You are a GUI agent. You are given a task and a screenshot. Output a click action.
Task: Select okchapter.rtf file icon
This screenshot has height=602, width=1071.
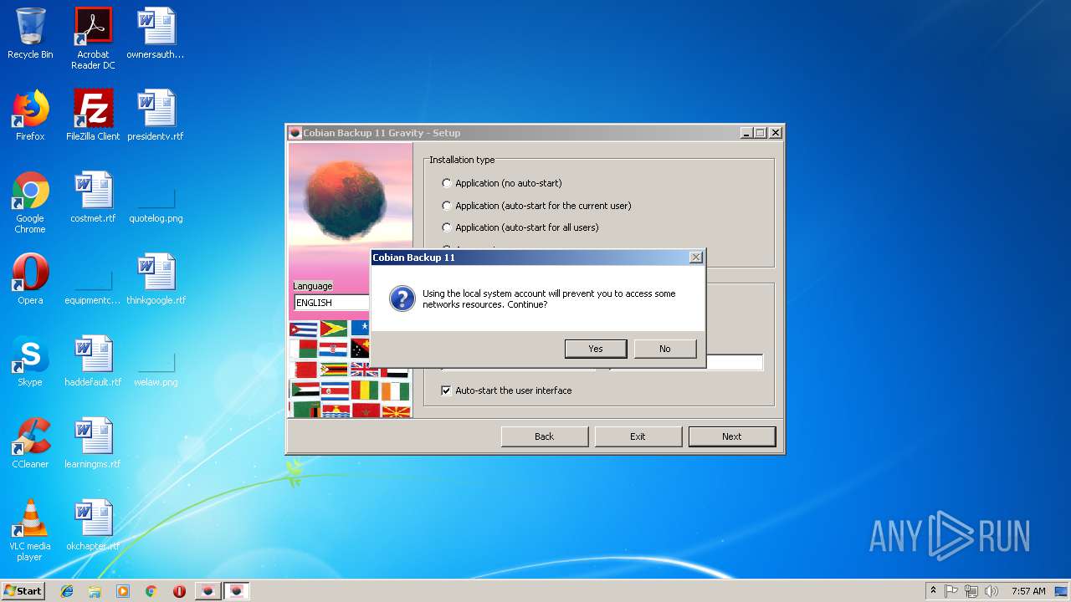coord(93,525)
